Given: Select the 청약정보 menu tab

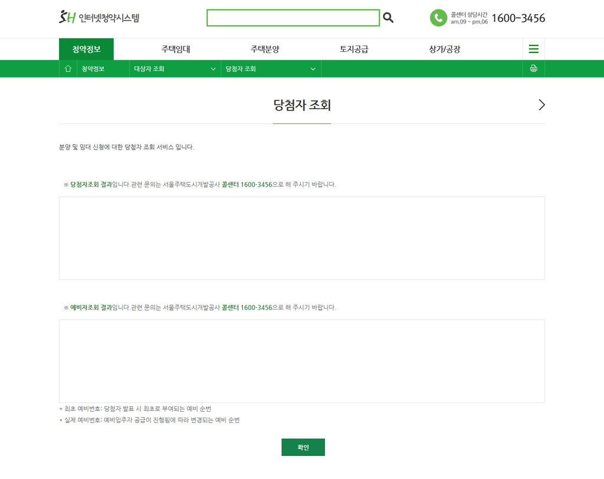Looking at the screenshot, I should pos(86,49).
